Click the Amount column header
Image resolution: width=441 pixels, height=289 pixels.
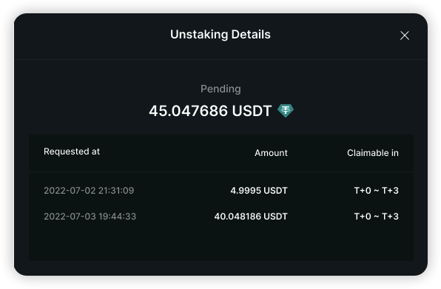271,153
